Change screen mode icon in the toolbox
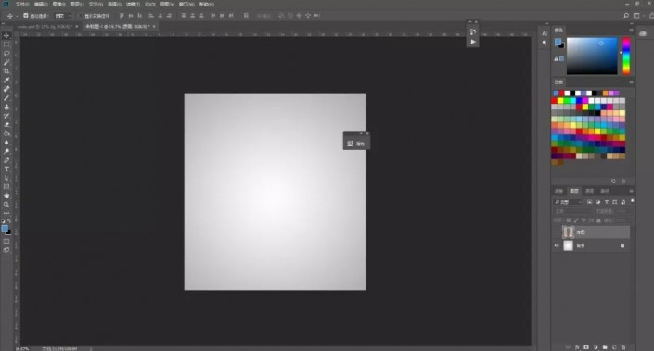This screenshot has height=351, width=654. click(x=6, y=250)
